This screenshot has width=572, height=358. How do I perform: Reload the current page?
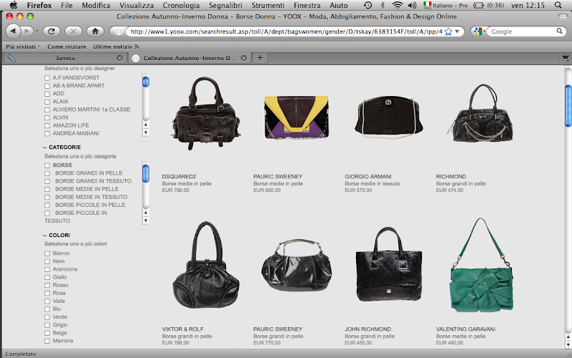pyautogui.click(x=51, y=32)
